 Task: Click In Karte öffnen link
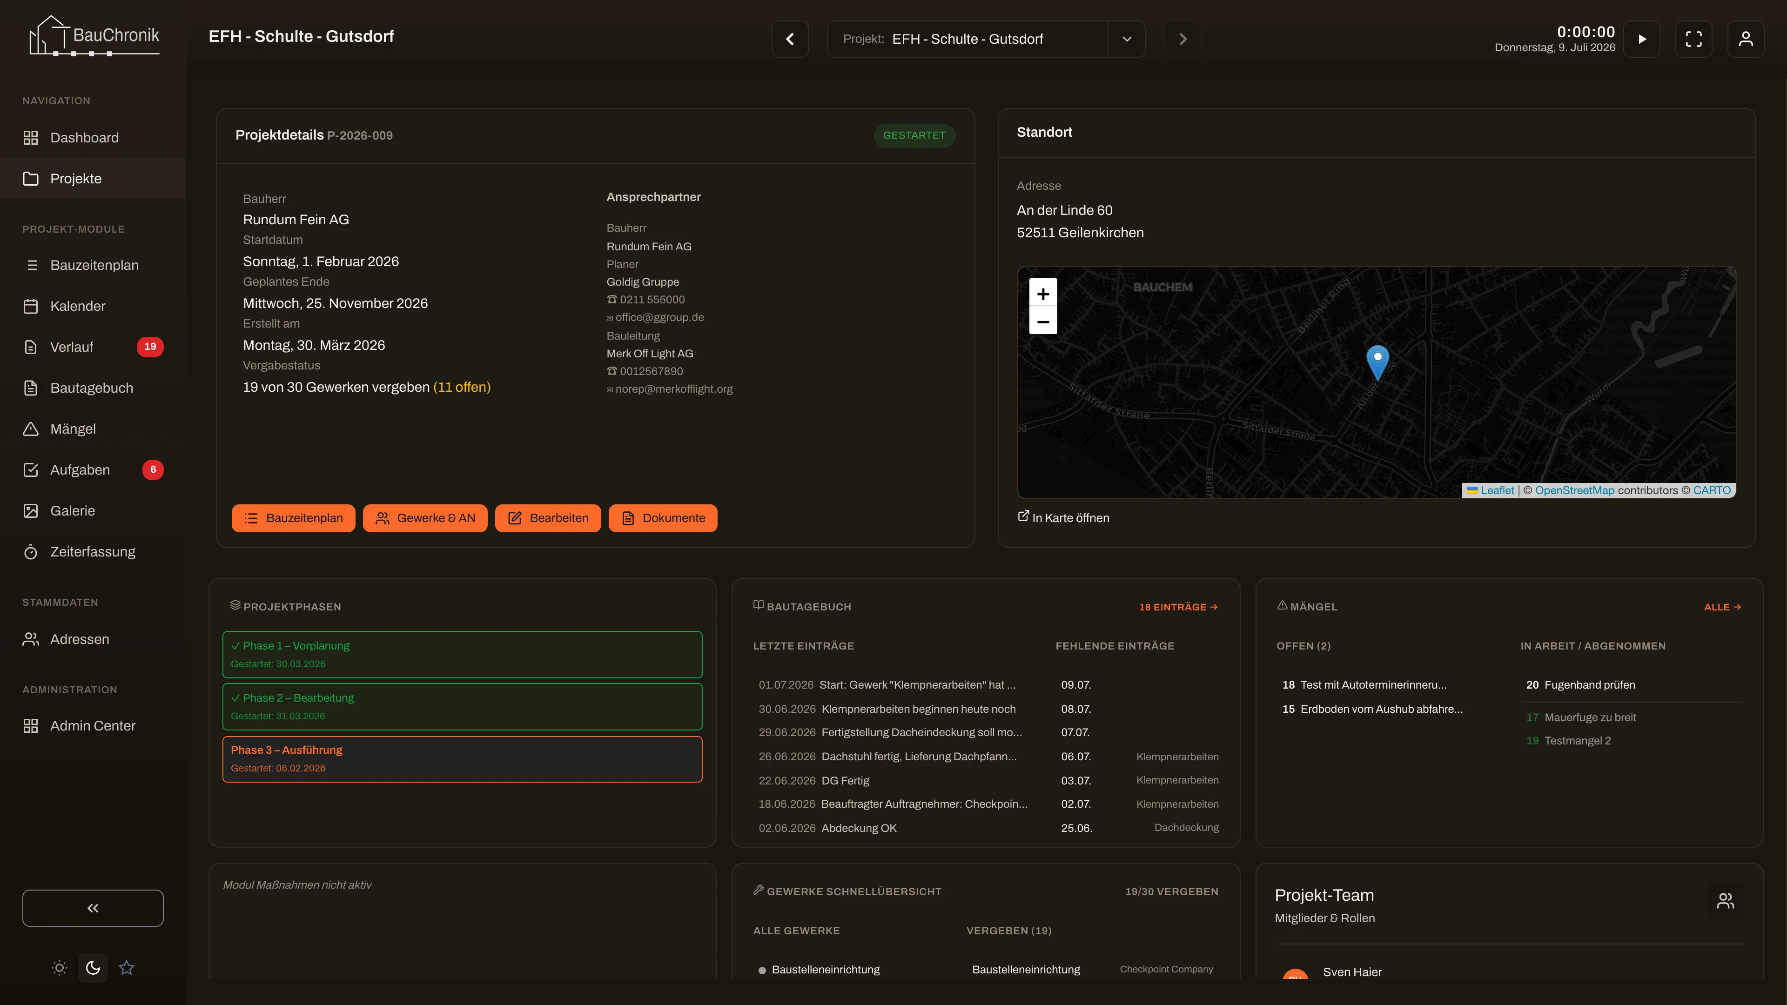[x=1063, y=517]
